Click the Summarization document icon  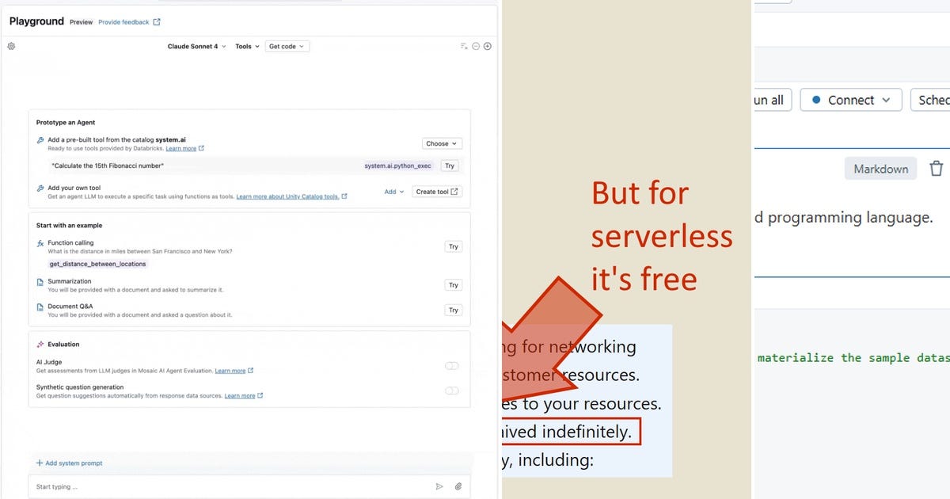(40, 280)
